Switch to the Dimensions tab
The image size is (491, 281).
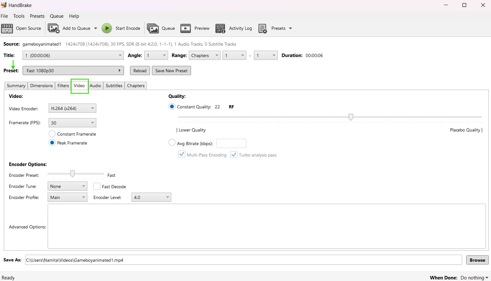41,86
